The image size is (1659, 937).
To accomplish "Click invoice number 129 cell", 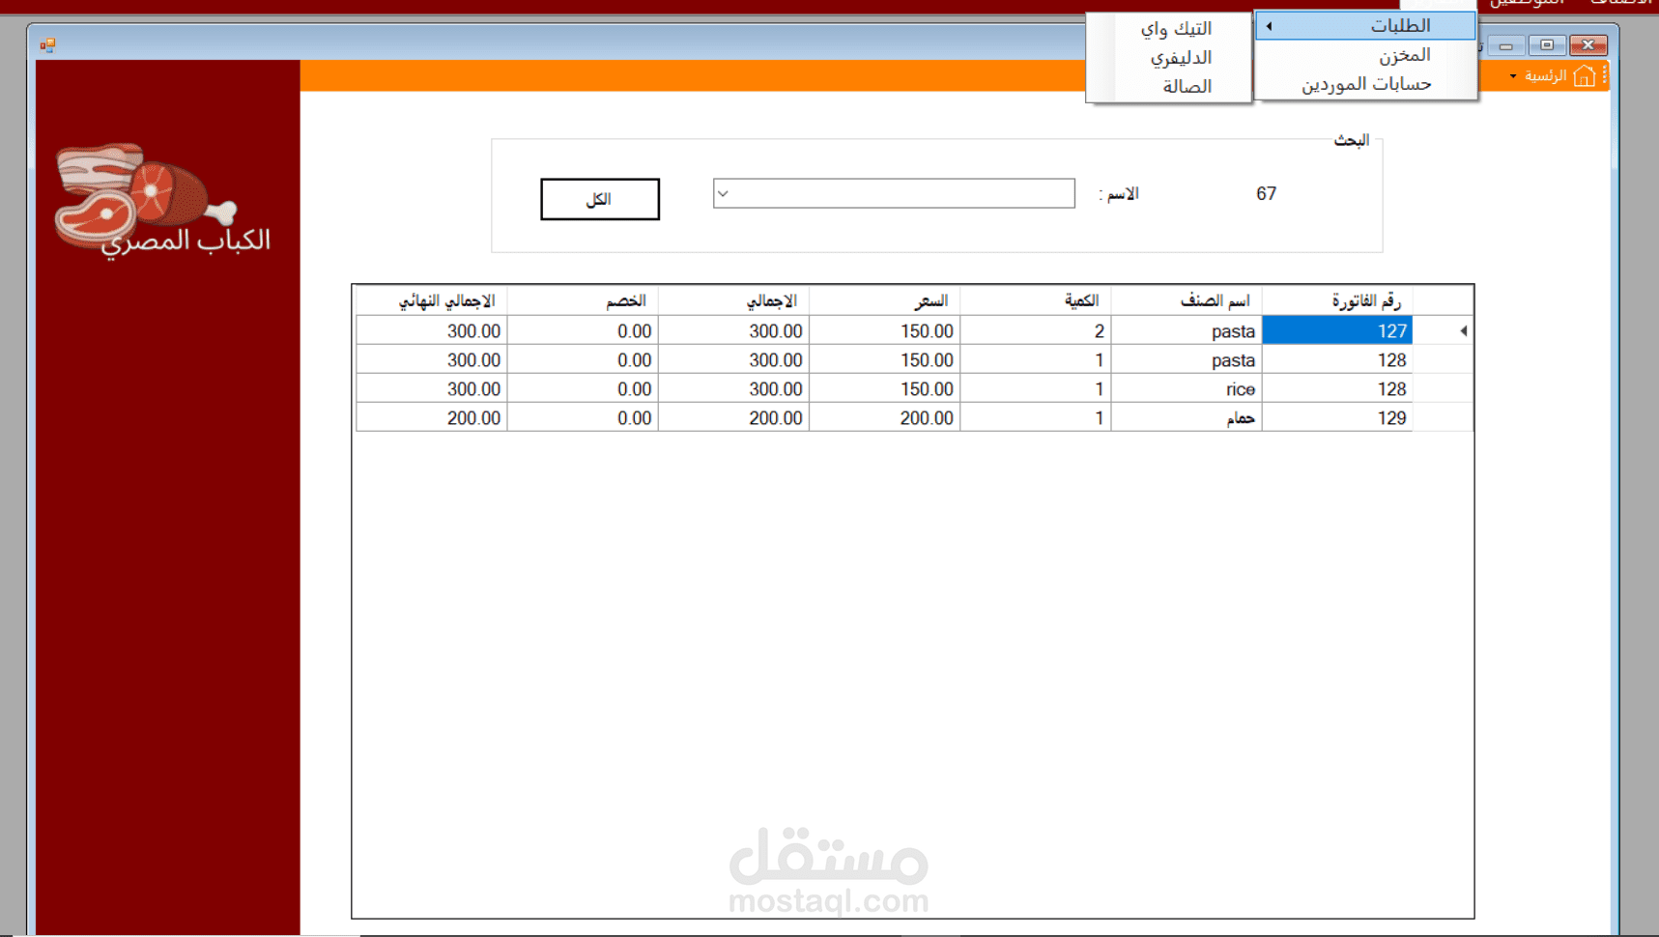I will (x=1337, y=418).
